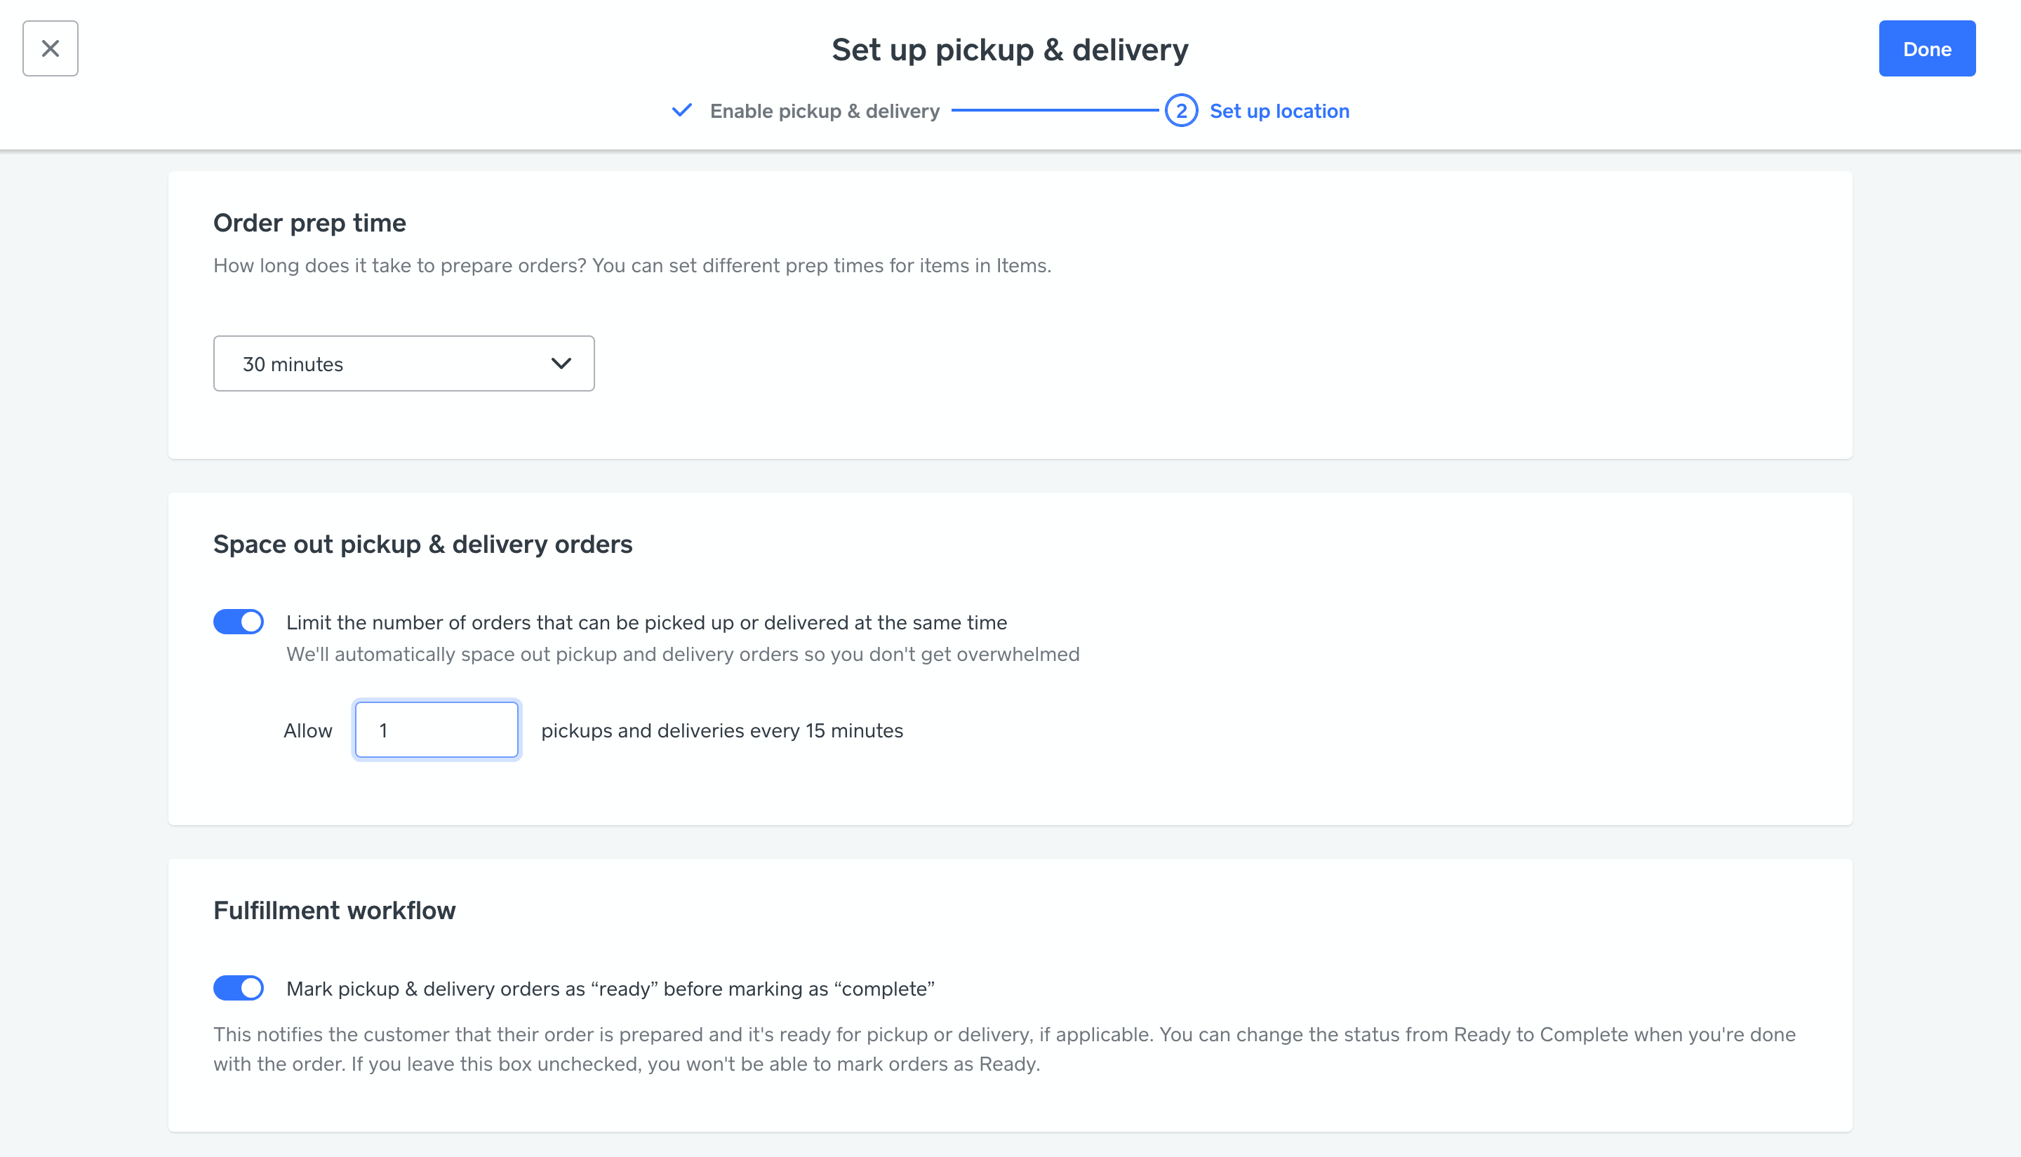Click the circled number 2 step icon
2021x1157 pixels.
click(1181, 110)
